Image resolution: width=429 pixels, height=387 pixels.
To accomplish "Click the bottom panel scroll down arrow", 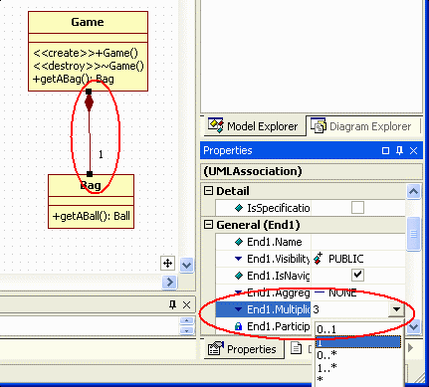I will [x=186, y=331].
